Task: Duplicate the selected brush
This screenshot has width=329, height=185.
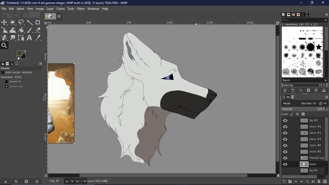Action: click(300, 90)
